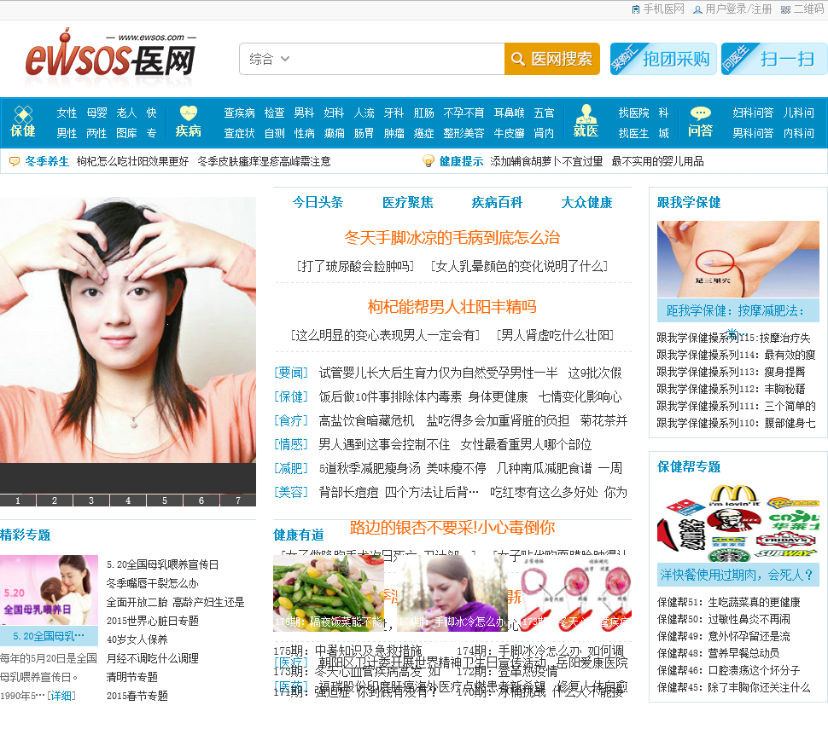
Task: Open the 跟我学保健 section heading
Action: [x=689, y=203]
